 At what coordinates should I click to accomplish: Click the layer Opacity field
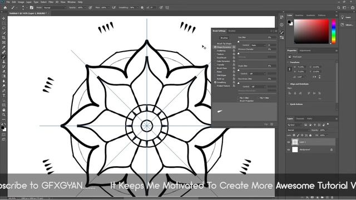tap(323, 130)
